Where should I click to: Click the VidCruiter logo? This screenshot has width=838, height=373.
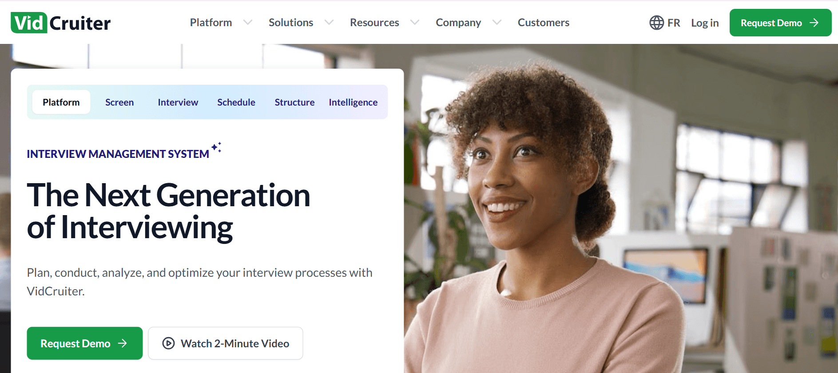(x=61, y=23)
